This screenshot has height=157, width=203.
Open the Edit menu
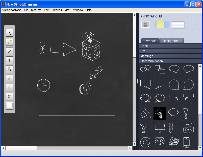(46, 10)
